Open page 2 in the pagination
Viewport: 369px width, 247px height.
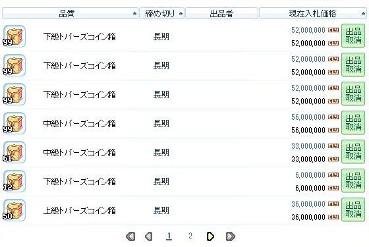point(190,236)
